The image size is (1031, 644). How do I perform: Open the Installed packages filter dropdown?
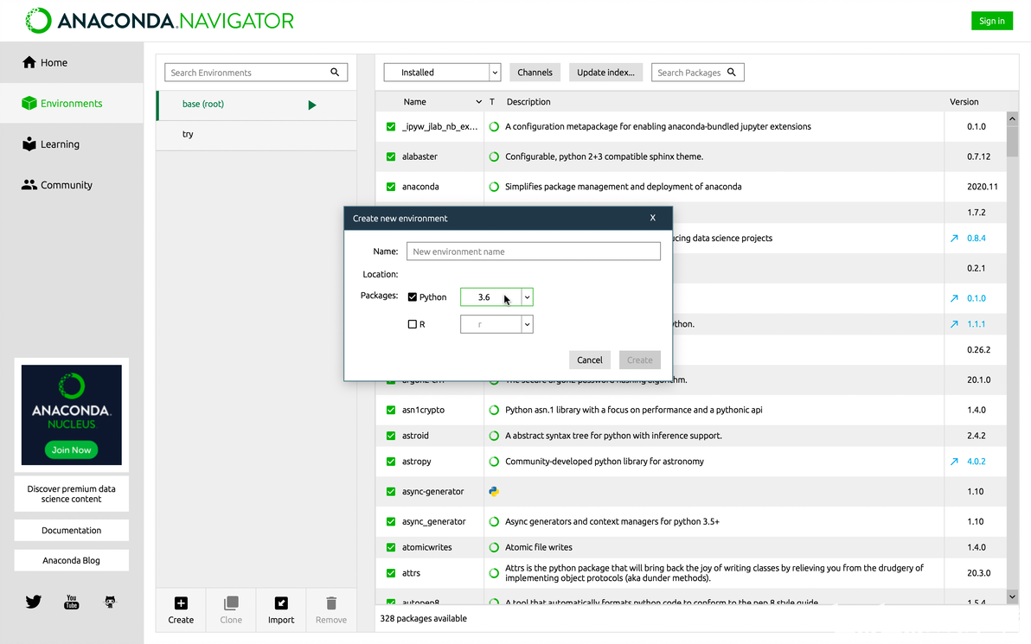[x=443, y=73]
